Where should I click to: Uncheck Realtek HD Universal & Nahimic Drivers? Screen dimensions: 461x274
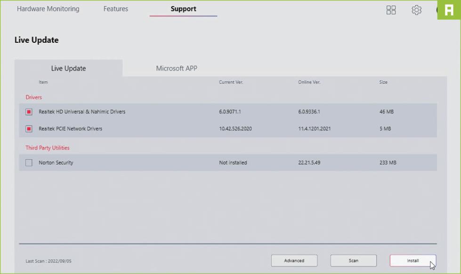click(x=29, y=112)
